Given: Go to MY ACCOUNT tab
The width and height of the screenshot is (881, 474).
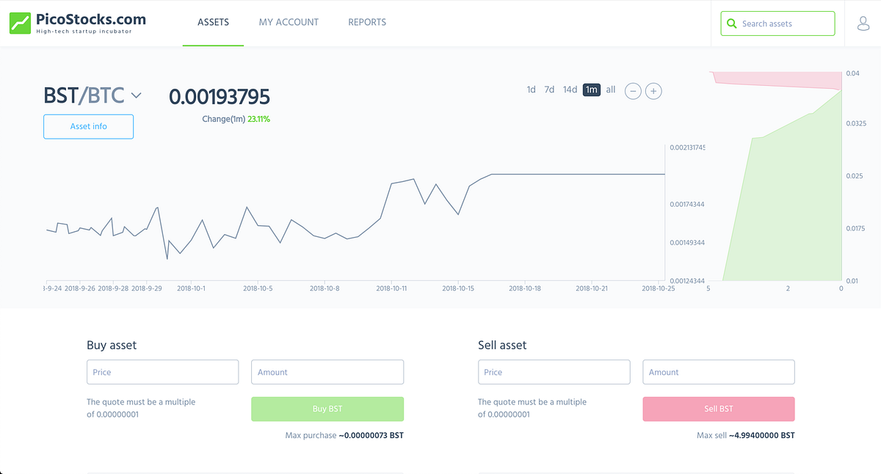Looking at the screenshot, I should (x=289, y=23).
